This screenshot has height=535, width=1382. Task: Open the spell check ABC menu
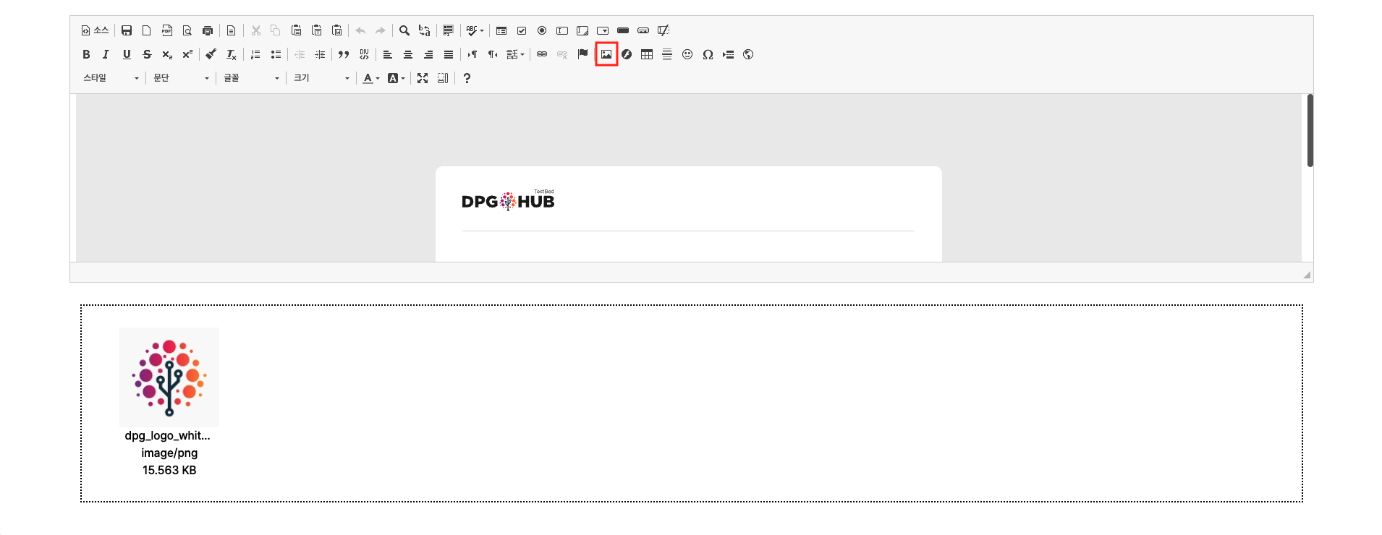[x=475, y=30]
